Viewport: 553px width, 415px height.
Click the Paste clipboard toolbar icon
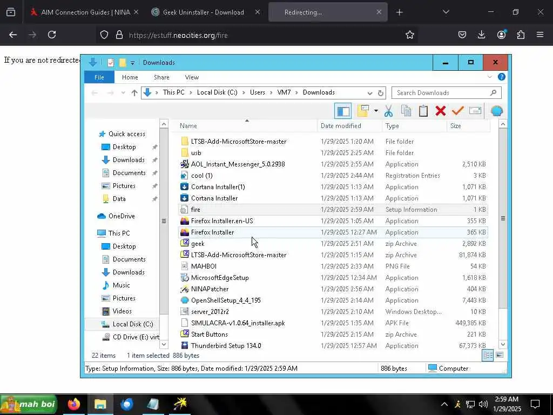tap(423, 111)
